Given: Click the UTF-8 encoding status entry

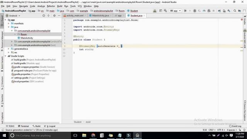Looking at the screenshot, I should click(221, 130).
